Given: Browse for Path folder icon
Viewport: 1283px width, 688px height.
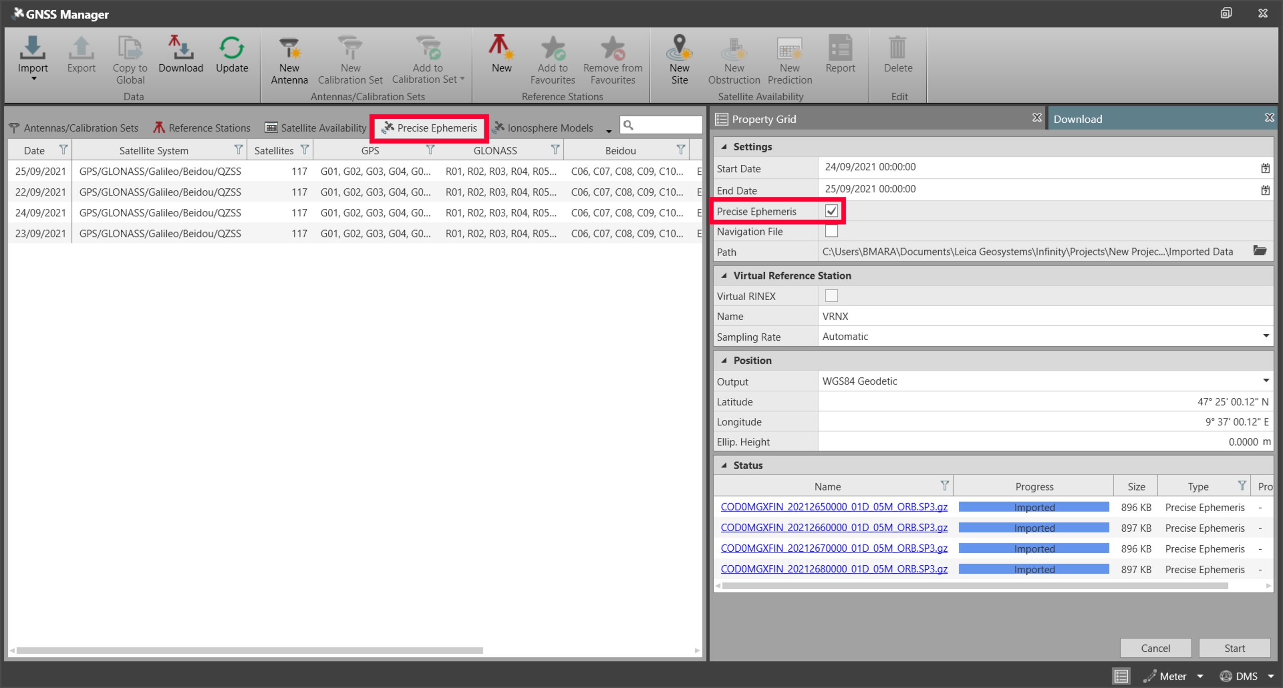Looking at the screenshot, I should click(x=1260, y=251).
